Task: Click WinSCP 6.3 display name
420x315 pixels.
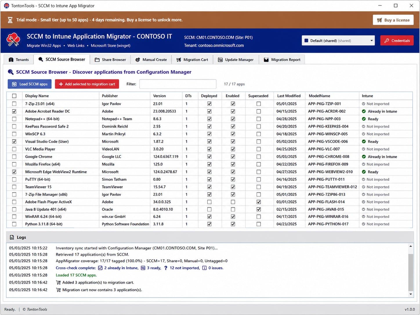Action: [x=35, y=134]
